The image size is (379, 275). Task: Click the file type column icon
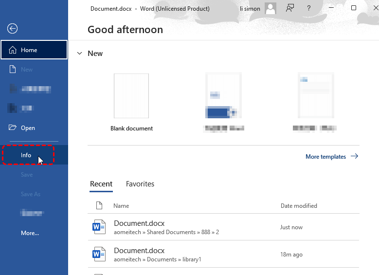[99, 205]
